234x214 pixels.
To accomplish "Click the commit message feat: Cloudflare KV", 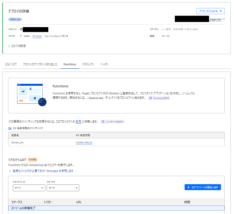I will pos(56,36).
